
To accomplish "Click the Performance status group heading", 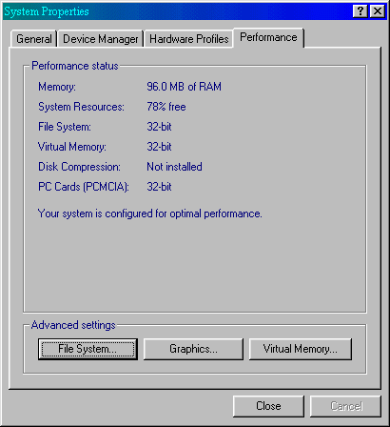I will [x=75, y=66].
